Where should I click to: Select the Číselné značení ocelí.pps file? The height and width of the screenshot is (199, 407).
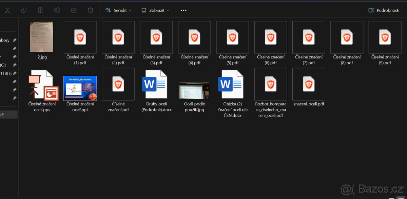(x=42, y=84)
